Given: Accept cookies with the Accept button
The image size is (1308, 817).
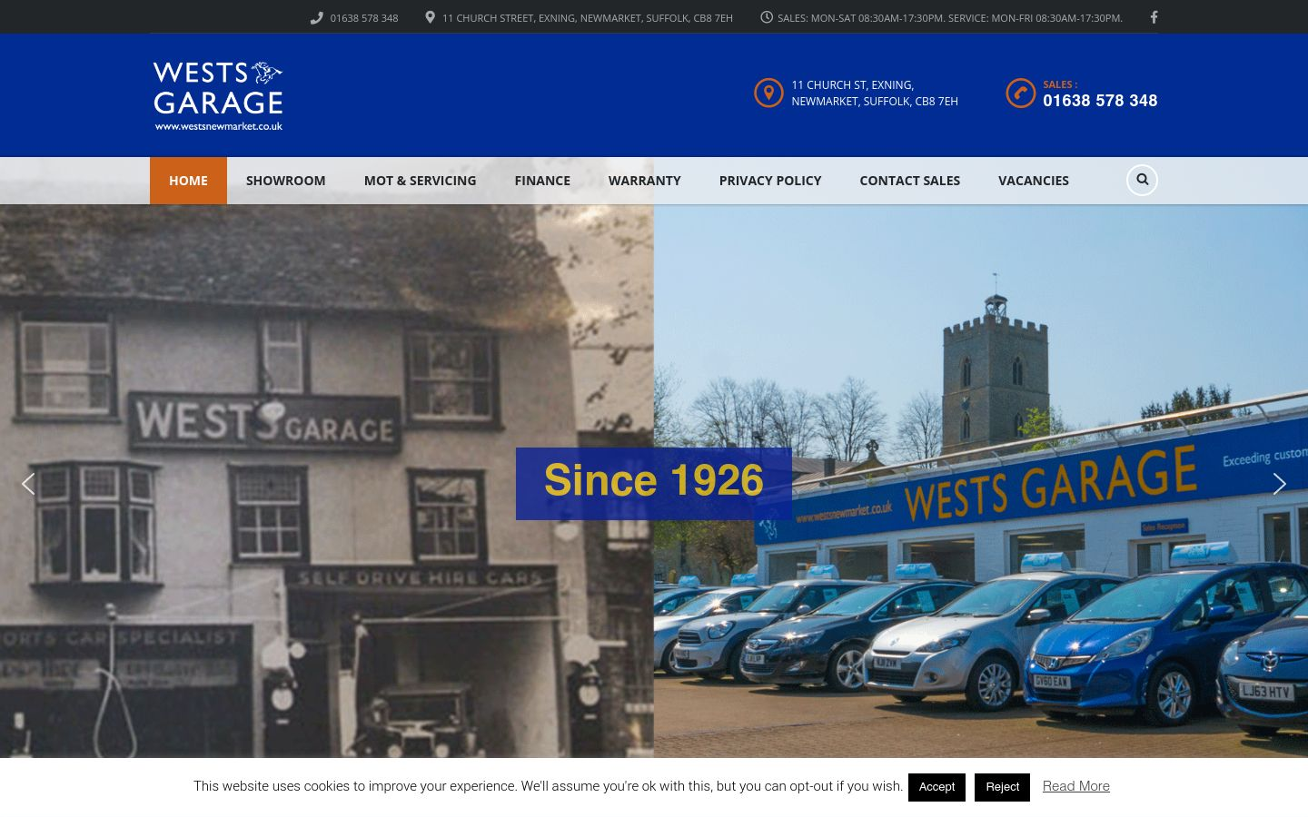Looking at the screenshot, I should point(936,787).
